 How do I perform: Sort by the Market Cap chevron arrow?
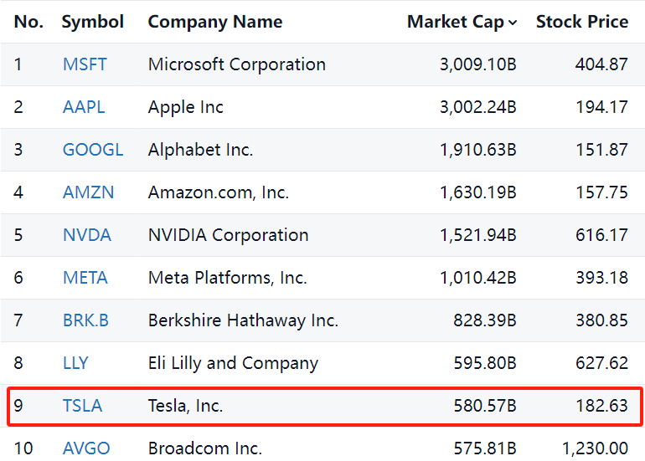513,23
